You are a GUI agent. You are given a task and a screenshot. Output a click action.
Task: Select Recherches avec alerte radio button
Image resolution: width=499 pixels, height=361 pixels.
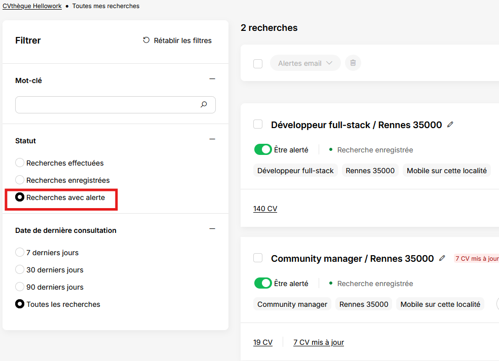(x=20, y=197)
